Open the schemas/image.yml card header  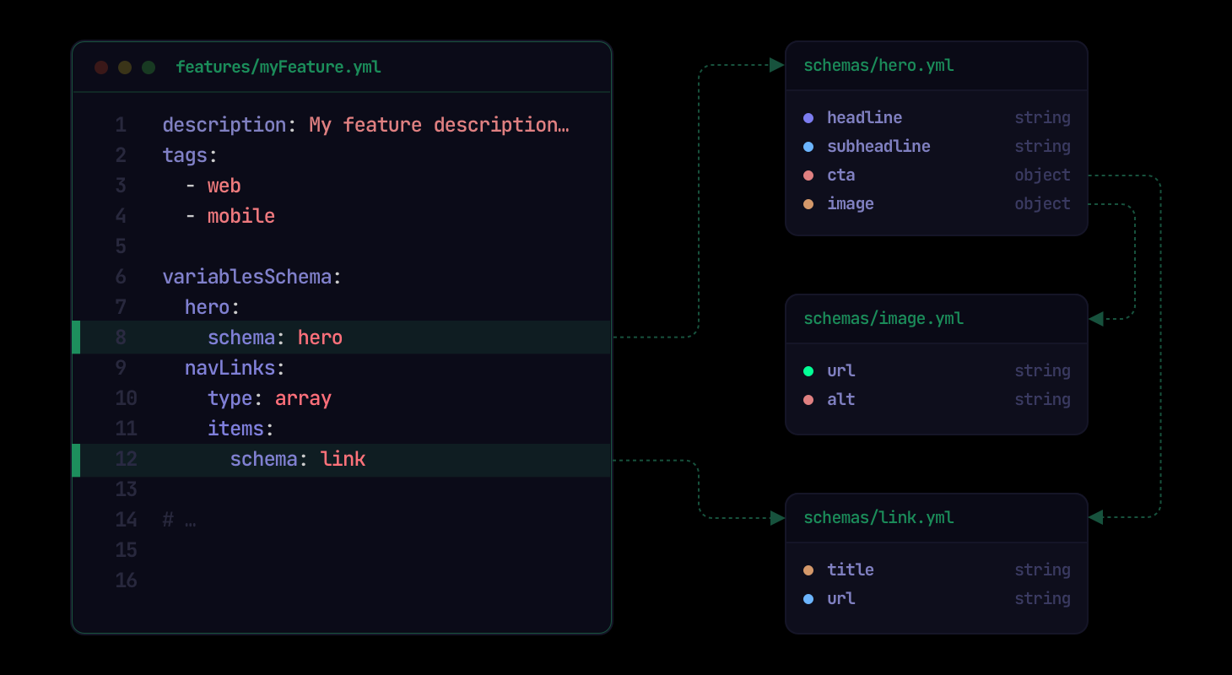[883, 319]
